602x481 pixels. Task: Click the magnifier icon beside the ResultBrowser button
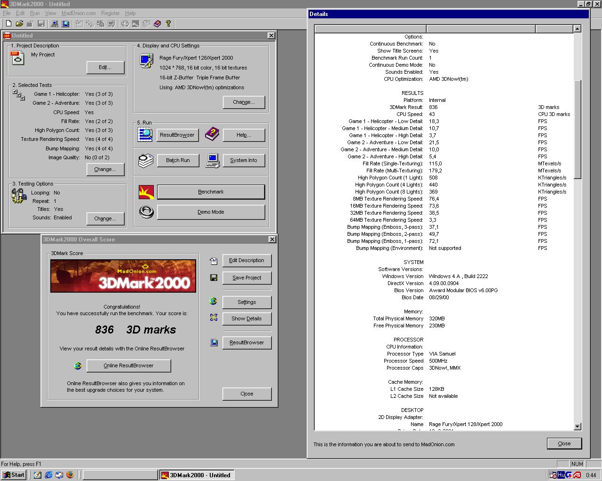point(145,135)
